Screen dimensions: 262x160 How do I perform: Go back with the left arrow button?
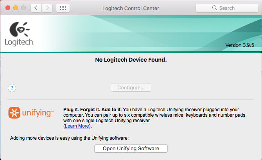click(36, 7)
